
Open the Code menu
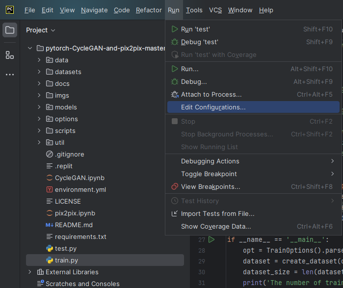point(122,10)
